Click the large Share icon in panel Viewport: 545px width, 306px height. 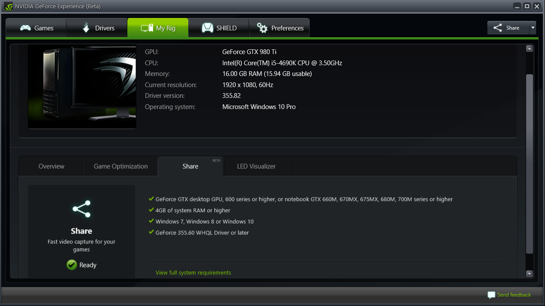coord(81,209)
